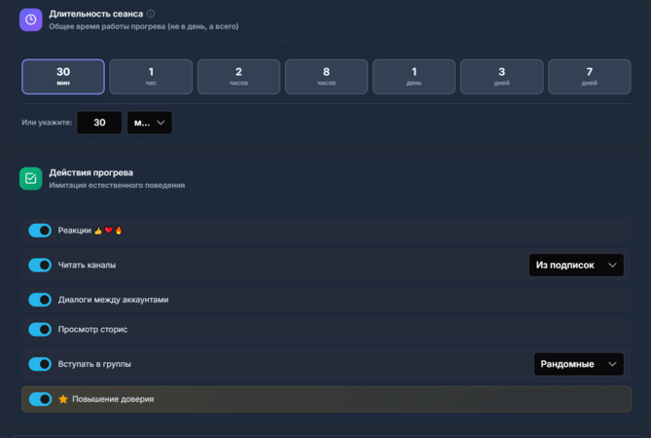Open the Из подписок dropdown

click(577, 265)
